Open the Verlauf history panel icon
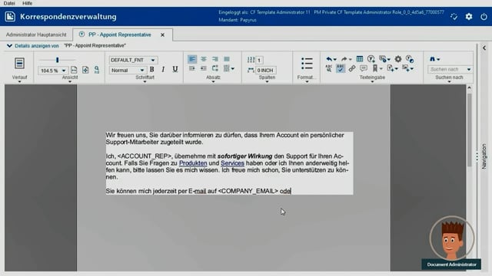 [19, 63]
